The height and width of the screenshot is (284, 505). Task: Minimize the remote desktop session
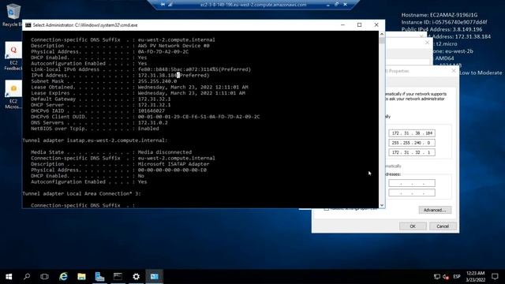pyautogui.click(x=328, y=5)
